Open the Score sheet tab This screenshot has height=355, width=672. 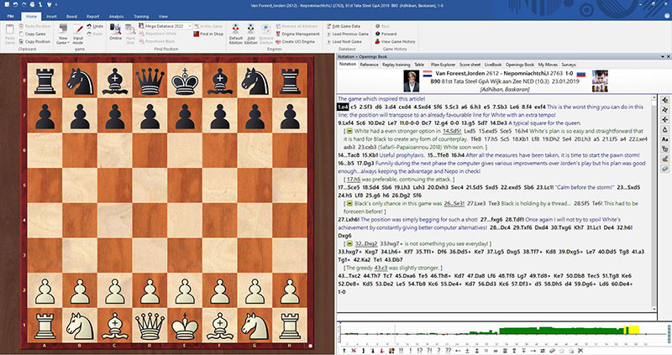pyautogui.click(x=469, y=63)
